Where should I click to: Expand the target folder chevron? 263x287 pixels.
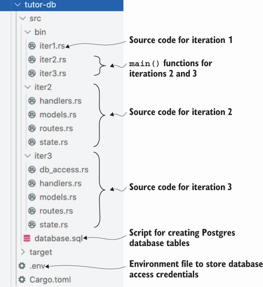[x=23, y=252]
